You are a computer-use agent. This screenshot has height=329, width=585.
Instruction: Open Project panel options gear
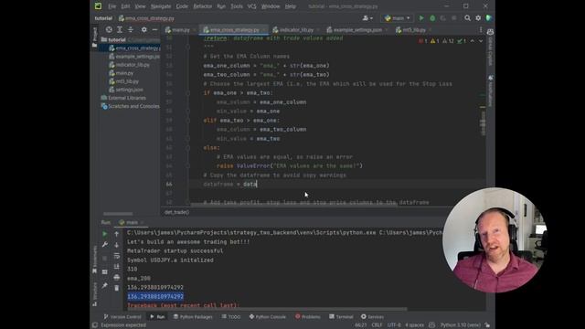144,29
